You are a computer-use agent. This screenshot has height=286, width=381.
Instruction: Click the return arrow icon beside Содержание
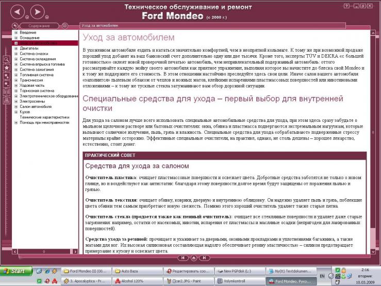click(x=15, y=26)
